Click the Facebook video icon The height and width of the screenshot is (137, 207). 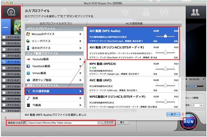coord(28,66)
